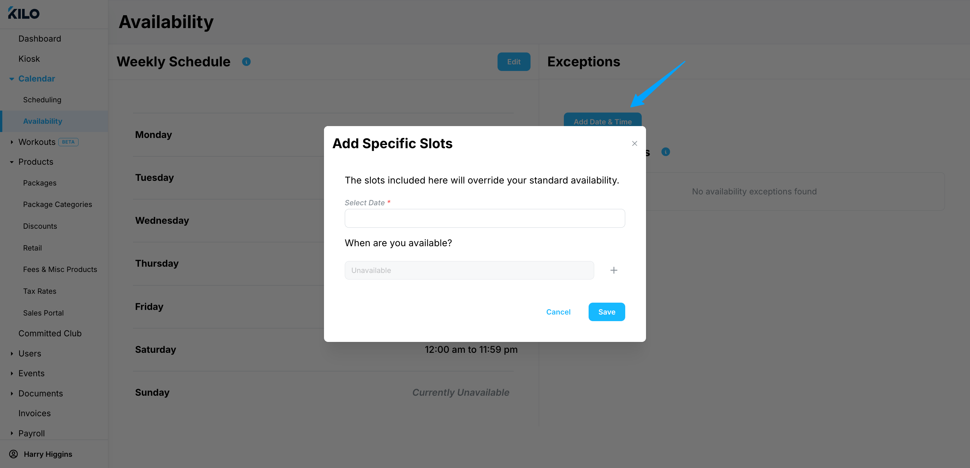Click the KILO logo

[x=24, y=13]
